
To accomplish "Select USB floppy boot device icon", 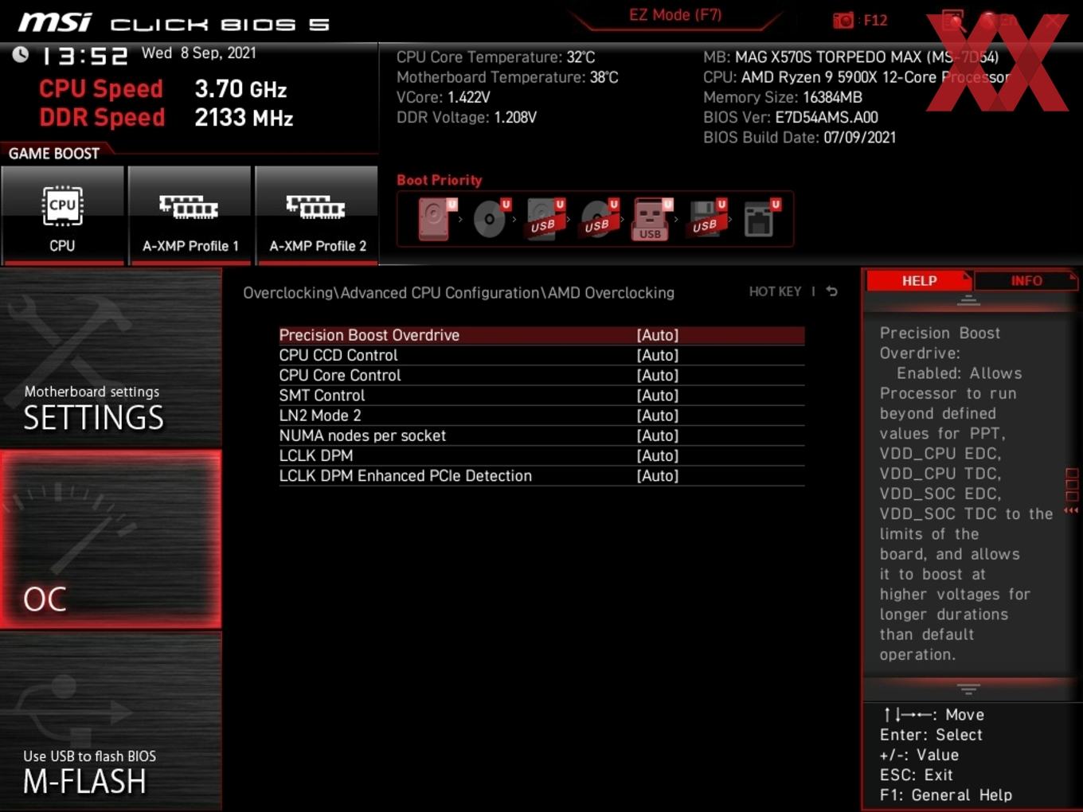I will [x=706, y=218].
